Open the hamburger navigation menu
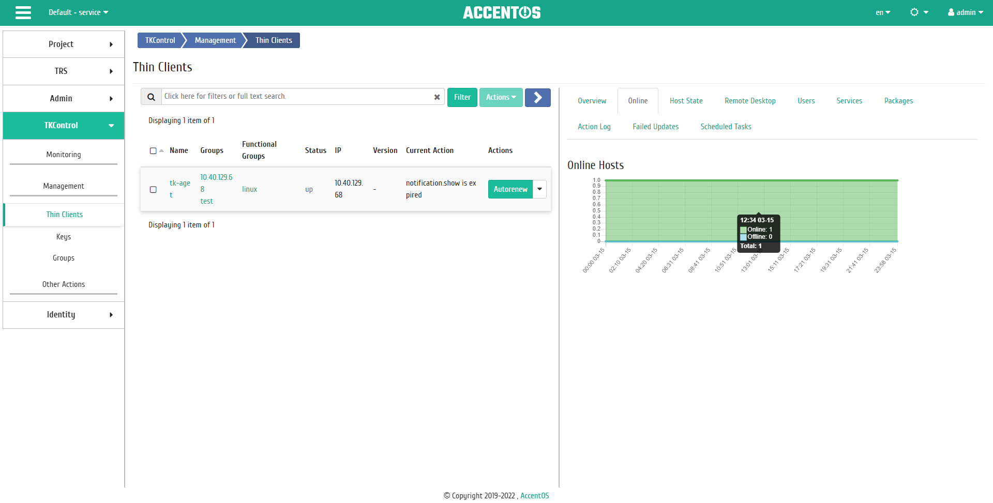The image size is (993, 503). [23, 12]
